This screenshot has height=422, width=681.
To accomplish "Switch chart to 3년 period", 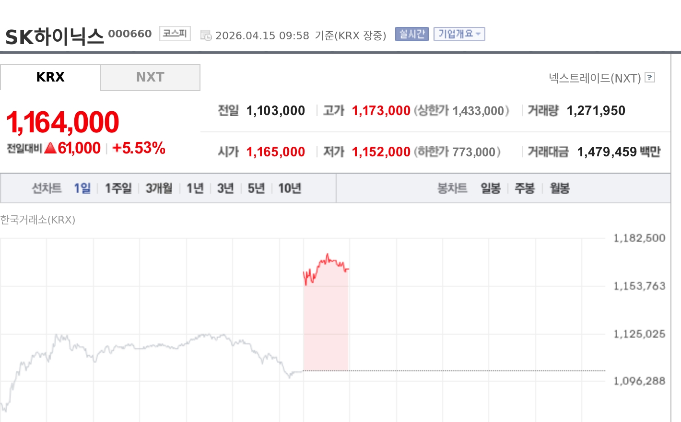I will coord(225,188).
